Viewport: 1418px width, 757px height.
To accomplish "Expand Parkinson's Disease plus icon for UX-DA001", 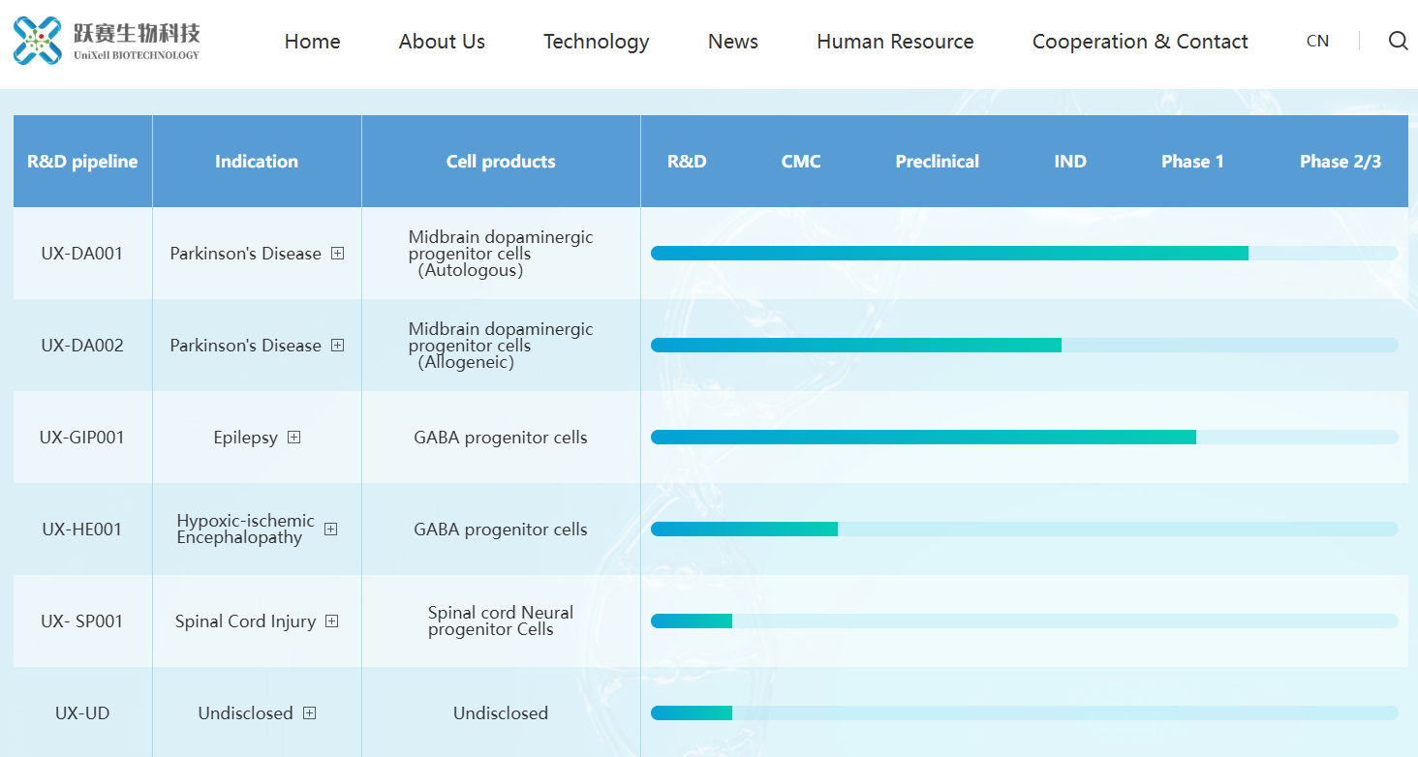I will (337, 253).
